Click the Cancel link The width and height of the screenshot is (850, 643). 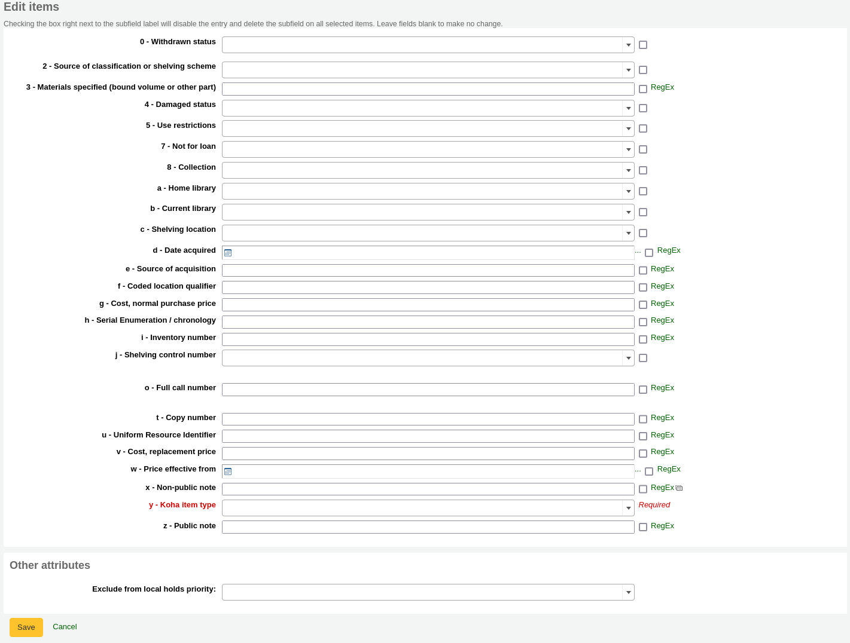[65, 627]
